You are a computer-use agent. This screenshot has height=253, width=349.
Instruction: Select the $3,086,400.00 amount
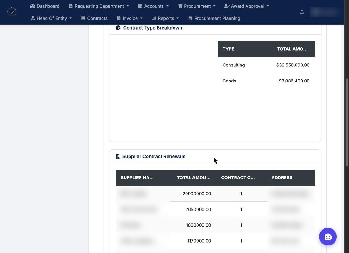click(294, 81)
